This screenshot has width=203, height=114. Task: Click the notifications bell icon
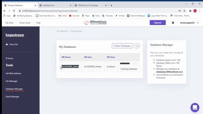[x=173, y=23]
